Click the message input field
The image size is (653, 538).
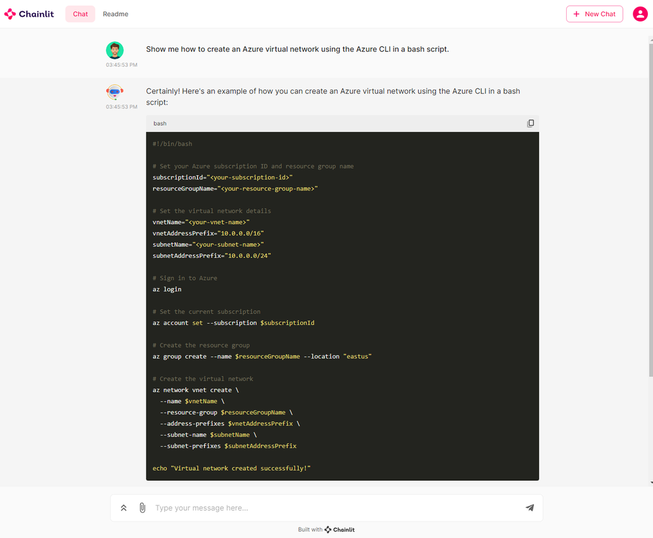click(333, 508)
